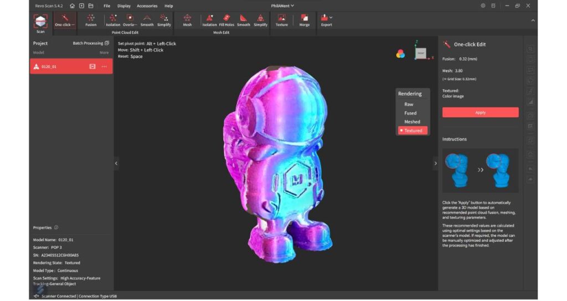
Task: Select the Fill Holes tool
Action: point(226,20)
